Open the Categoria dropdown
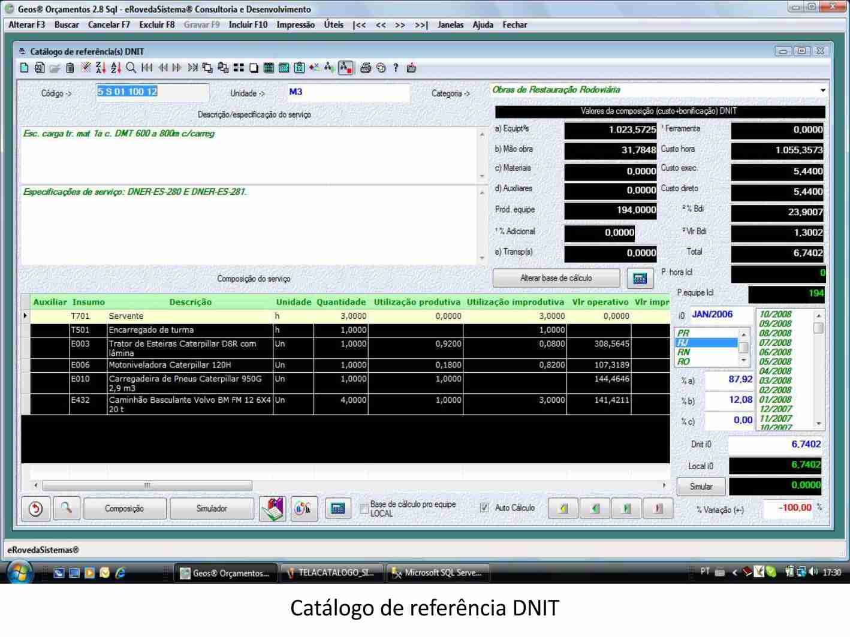The height and width of the screenshot is (637, 850). (823, 90)
